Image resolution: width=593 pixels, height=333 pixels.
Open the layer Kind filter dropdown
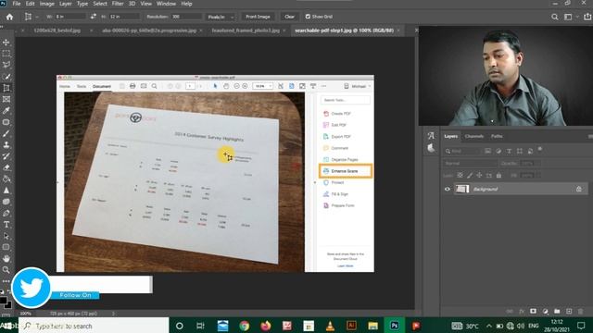coord(462,151)
